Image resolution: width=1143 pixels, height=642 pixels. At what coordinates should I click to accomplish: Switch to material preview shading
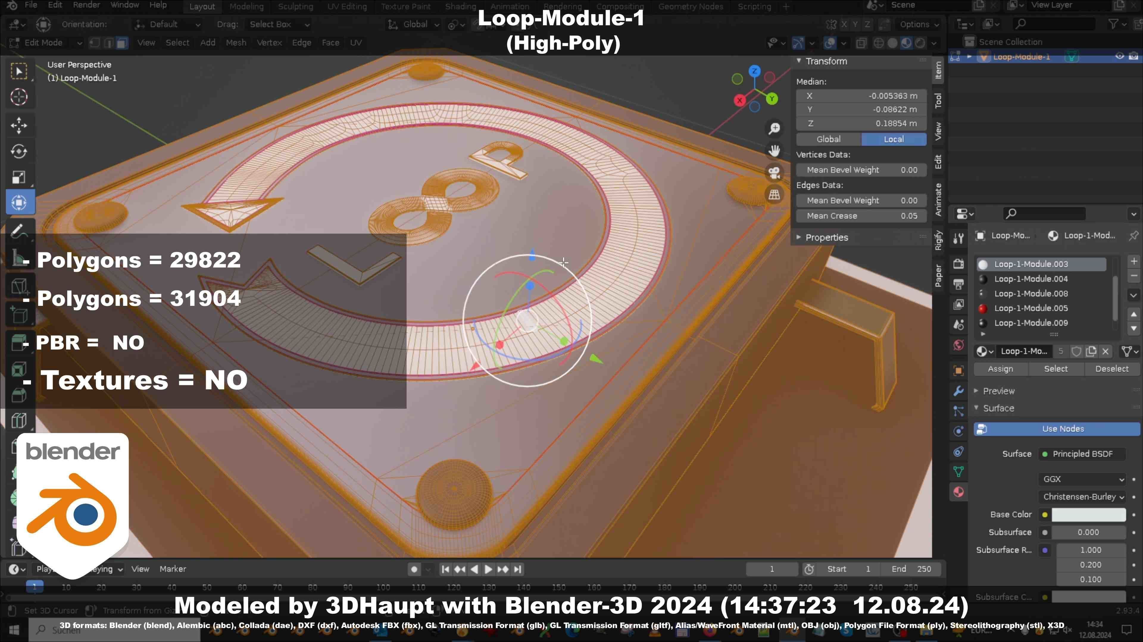coord(906,43)
